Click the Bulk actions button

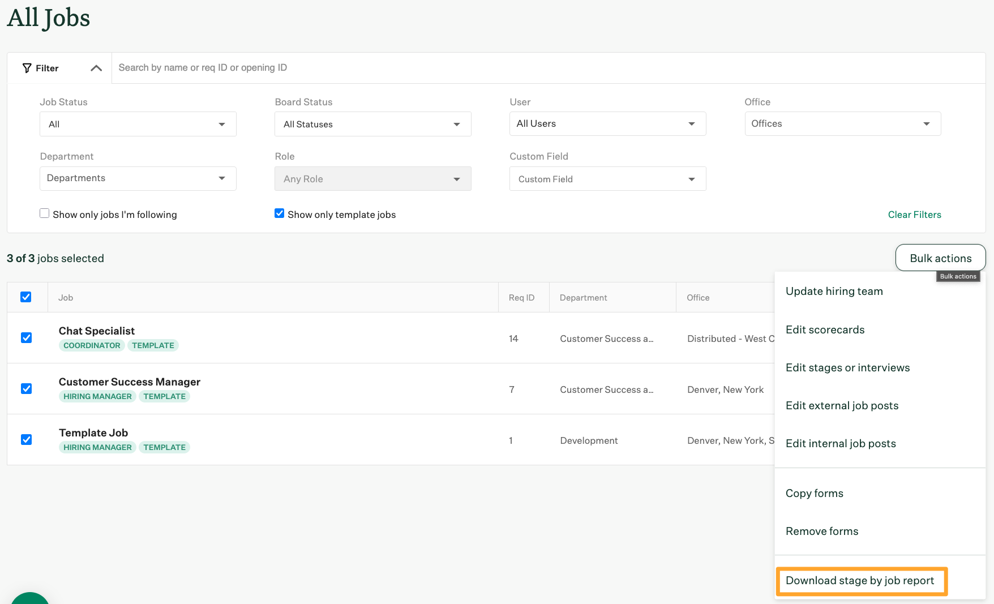point(940,258)
